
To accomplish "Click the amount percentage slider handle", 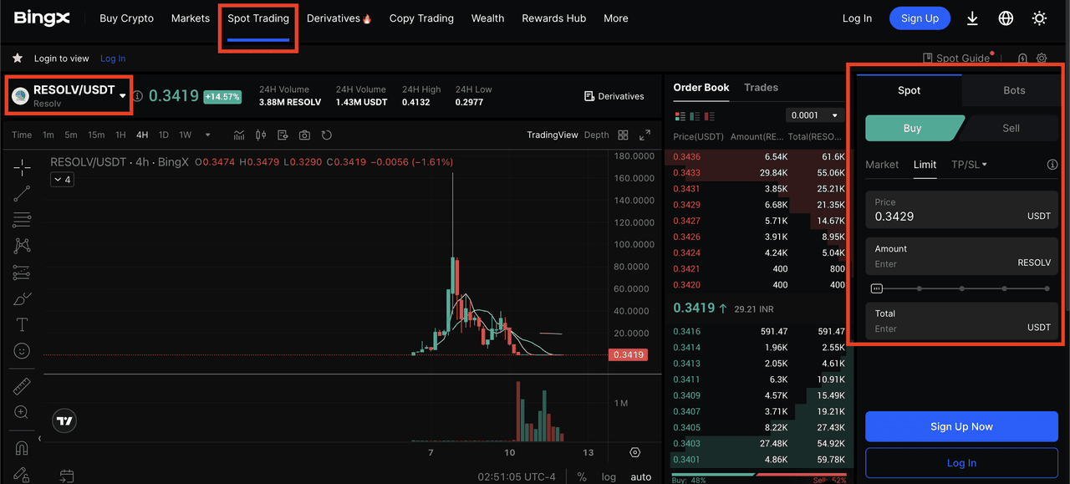I will coord(876,288).
